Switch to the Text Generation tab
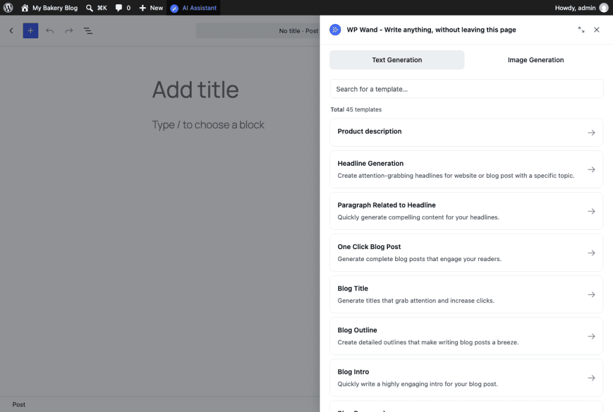The image size is (613, 412). point(397,60)
